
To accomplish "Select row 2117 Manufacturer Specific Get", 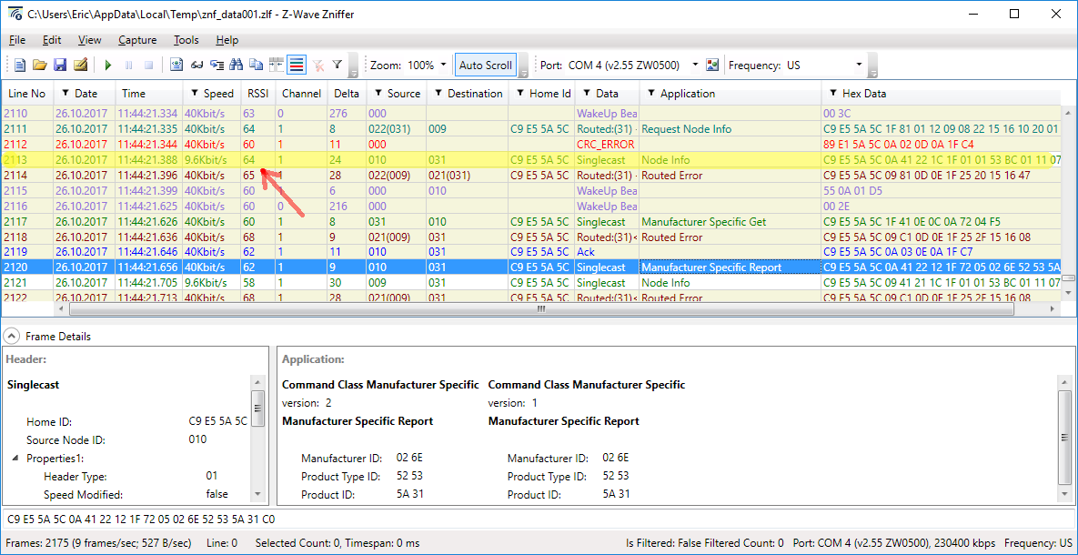I will [703, 221].
